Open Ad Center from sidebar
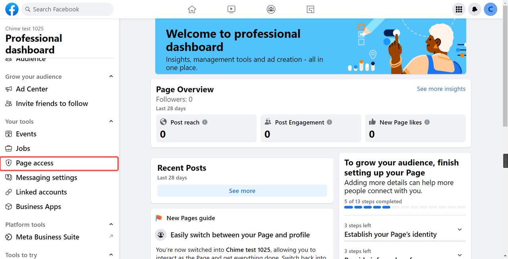508x259 pixels. point(32,89)
